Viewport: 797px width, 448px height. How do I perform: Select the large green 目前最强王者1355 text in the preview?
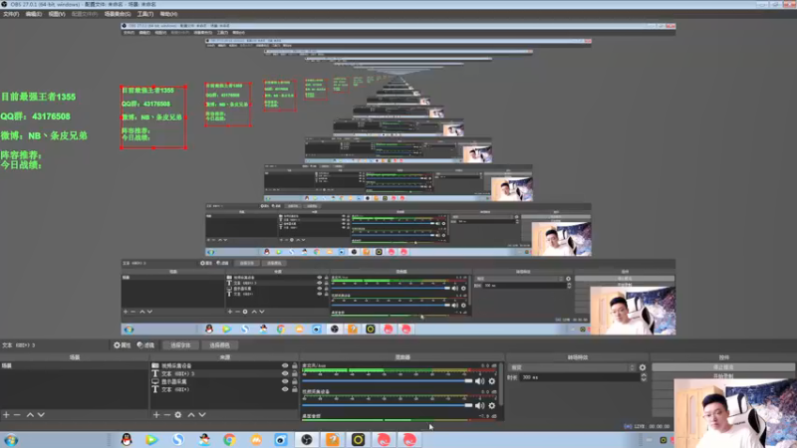click(38, 97)
